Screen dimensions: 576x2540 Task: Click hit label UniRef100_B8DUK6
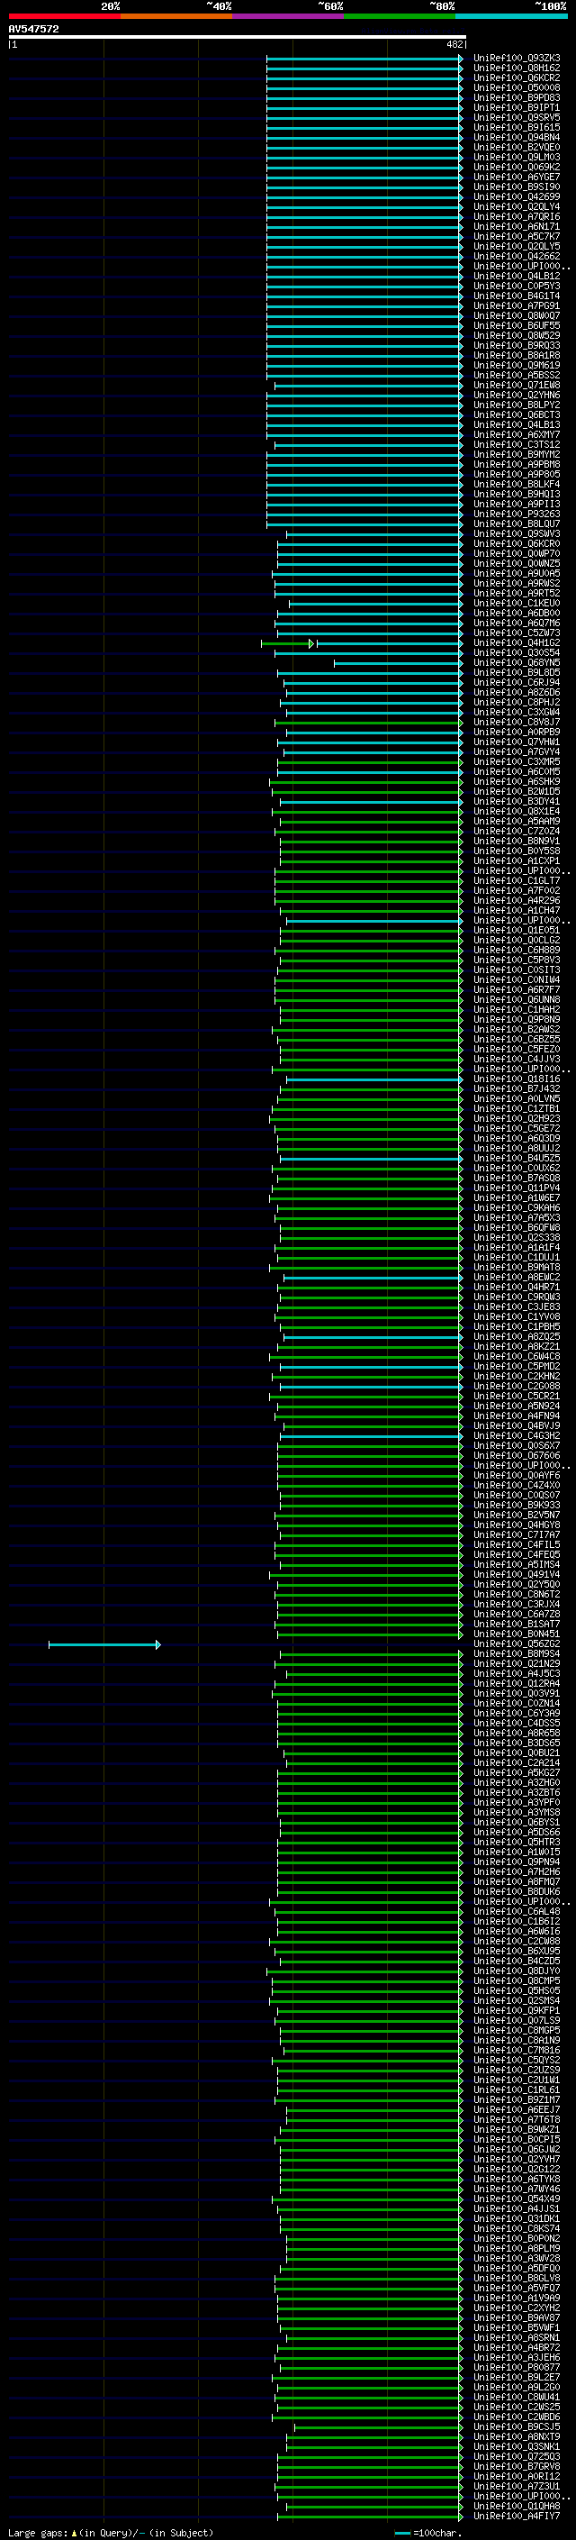[x=517, y=1891]
